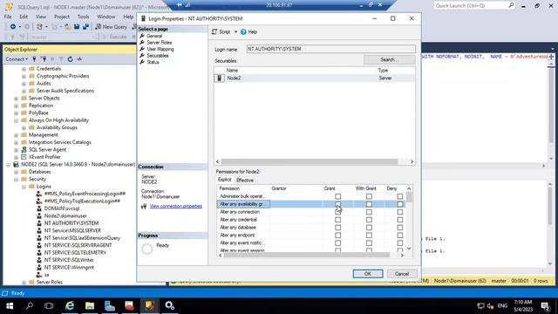Check Grant for Alter any credential
This screenshot has width=558, height=314.
pos(337,220)
